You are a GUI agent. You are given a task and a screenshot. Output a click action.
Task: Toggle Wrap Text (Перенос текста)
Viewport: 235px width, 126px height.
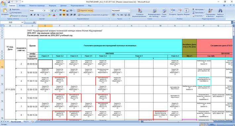pos(85,11)
